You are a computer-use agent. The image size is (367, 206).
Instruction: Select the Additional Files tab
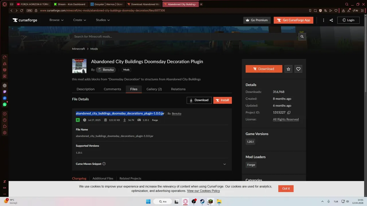pos(103,178)
